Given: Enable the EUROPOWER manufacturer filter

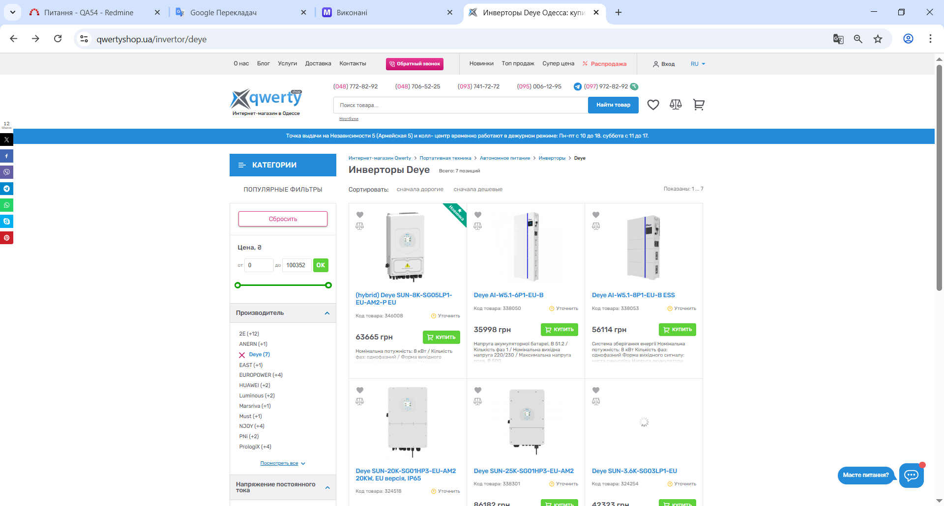Looking at the screenshot, I should pyautogui.click(x=261, y=375).
